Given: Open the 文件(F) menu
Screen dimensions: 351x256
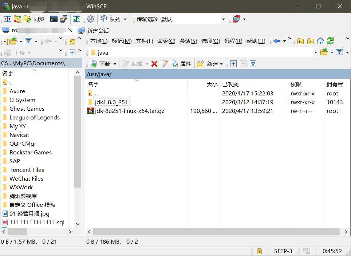Looking at the screenshot, I should click(145, 41).
